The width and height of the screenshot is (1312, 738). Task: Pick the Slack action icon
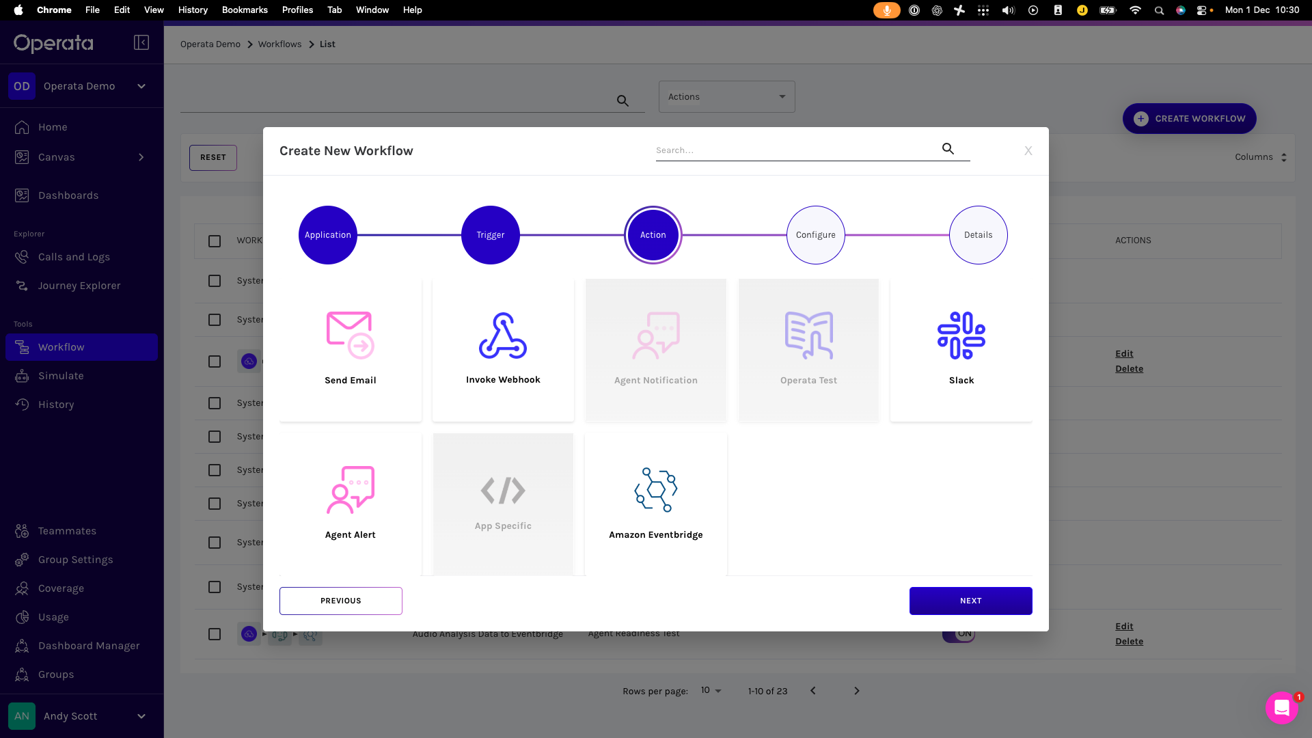coord(961,336)
